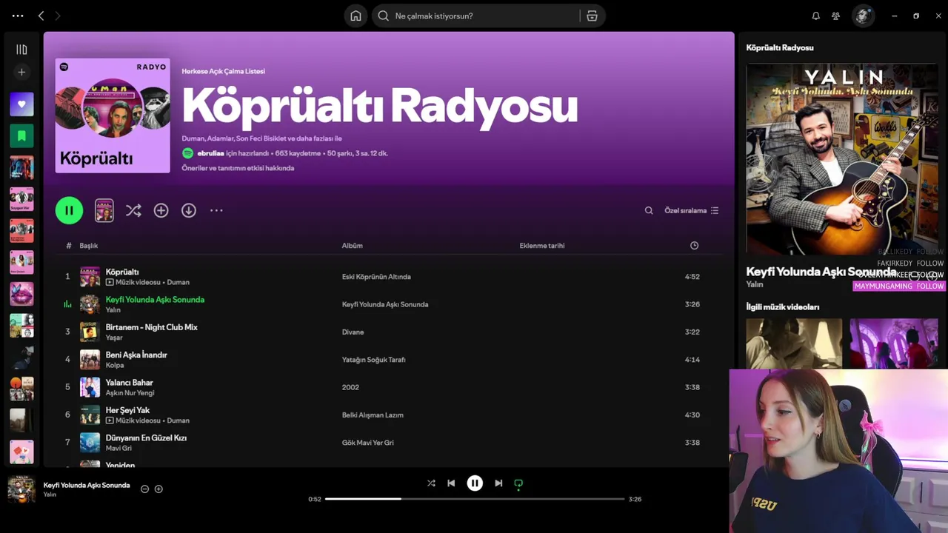The image size is (948, 533).
Task: Add now playing song to Liked Songs
Action: click(158, 489)
